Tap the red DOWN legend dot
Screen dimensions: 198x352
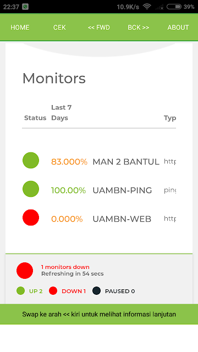pyautogui.click(x=53, y=291)
